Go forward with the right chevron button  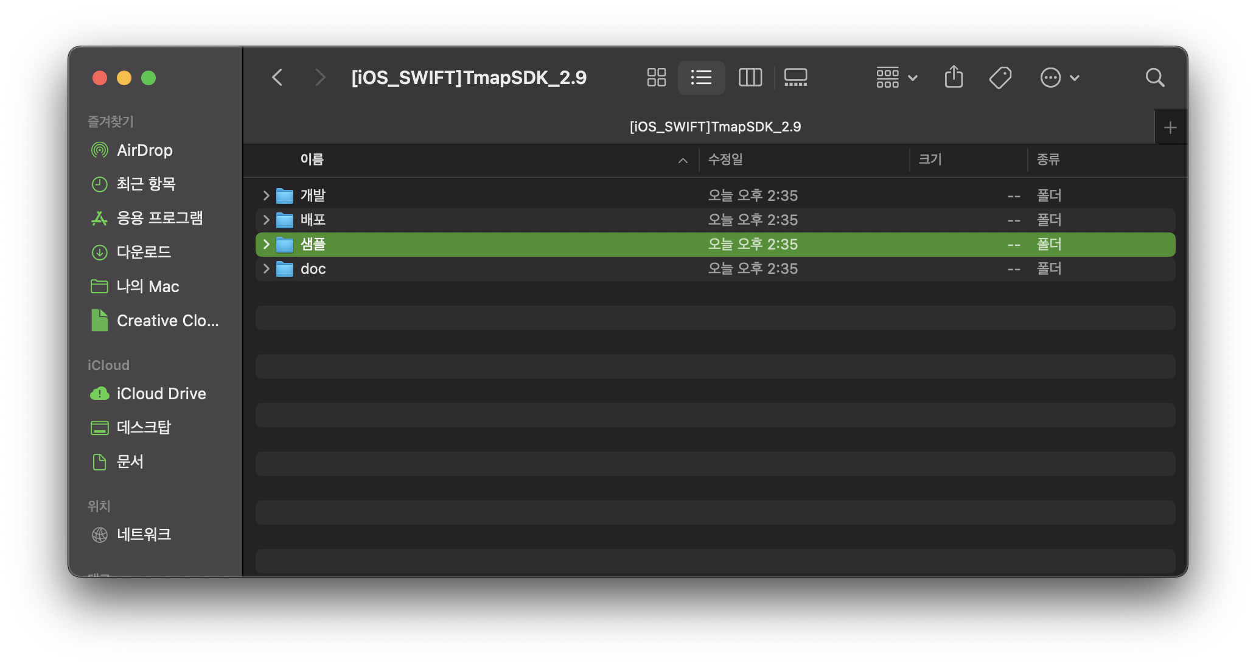click(320, 77)
